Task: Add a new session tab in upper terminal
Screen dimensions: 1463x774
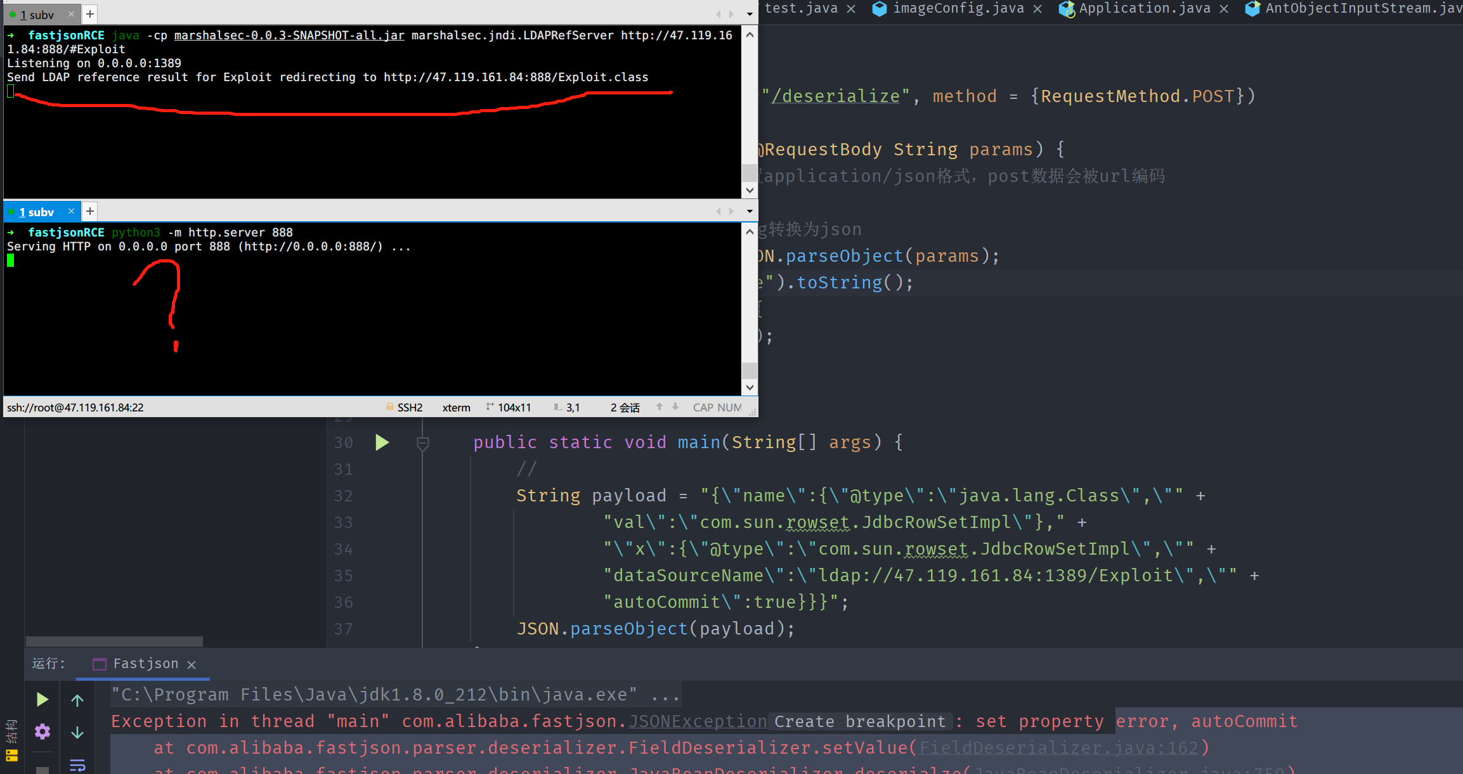Action: coord(90,14)
